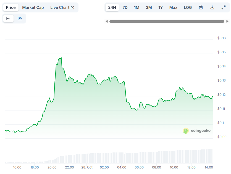Choose the 7D time range
This screenshot has width=231, height=174.
coord(125,7)
